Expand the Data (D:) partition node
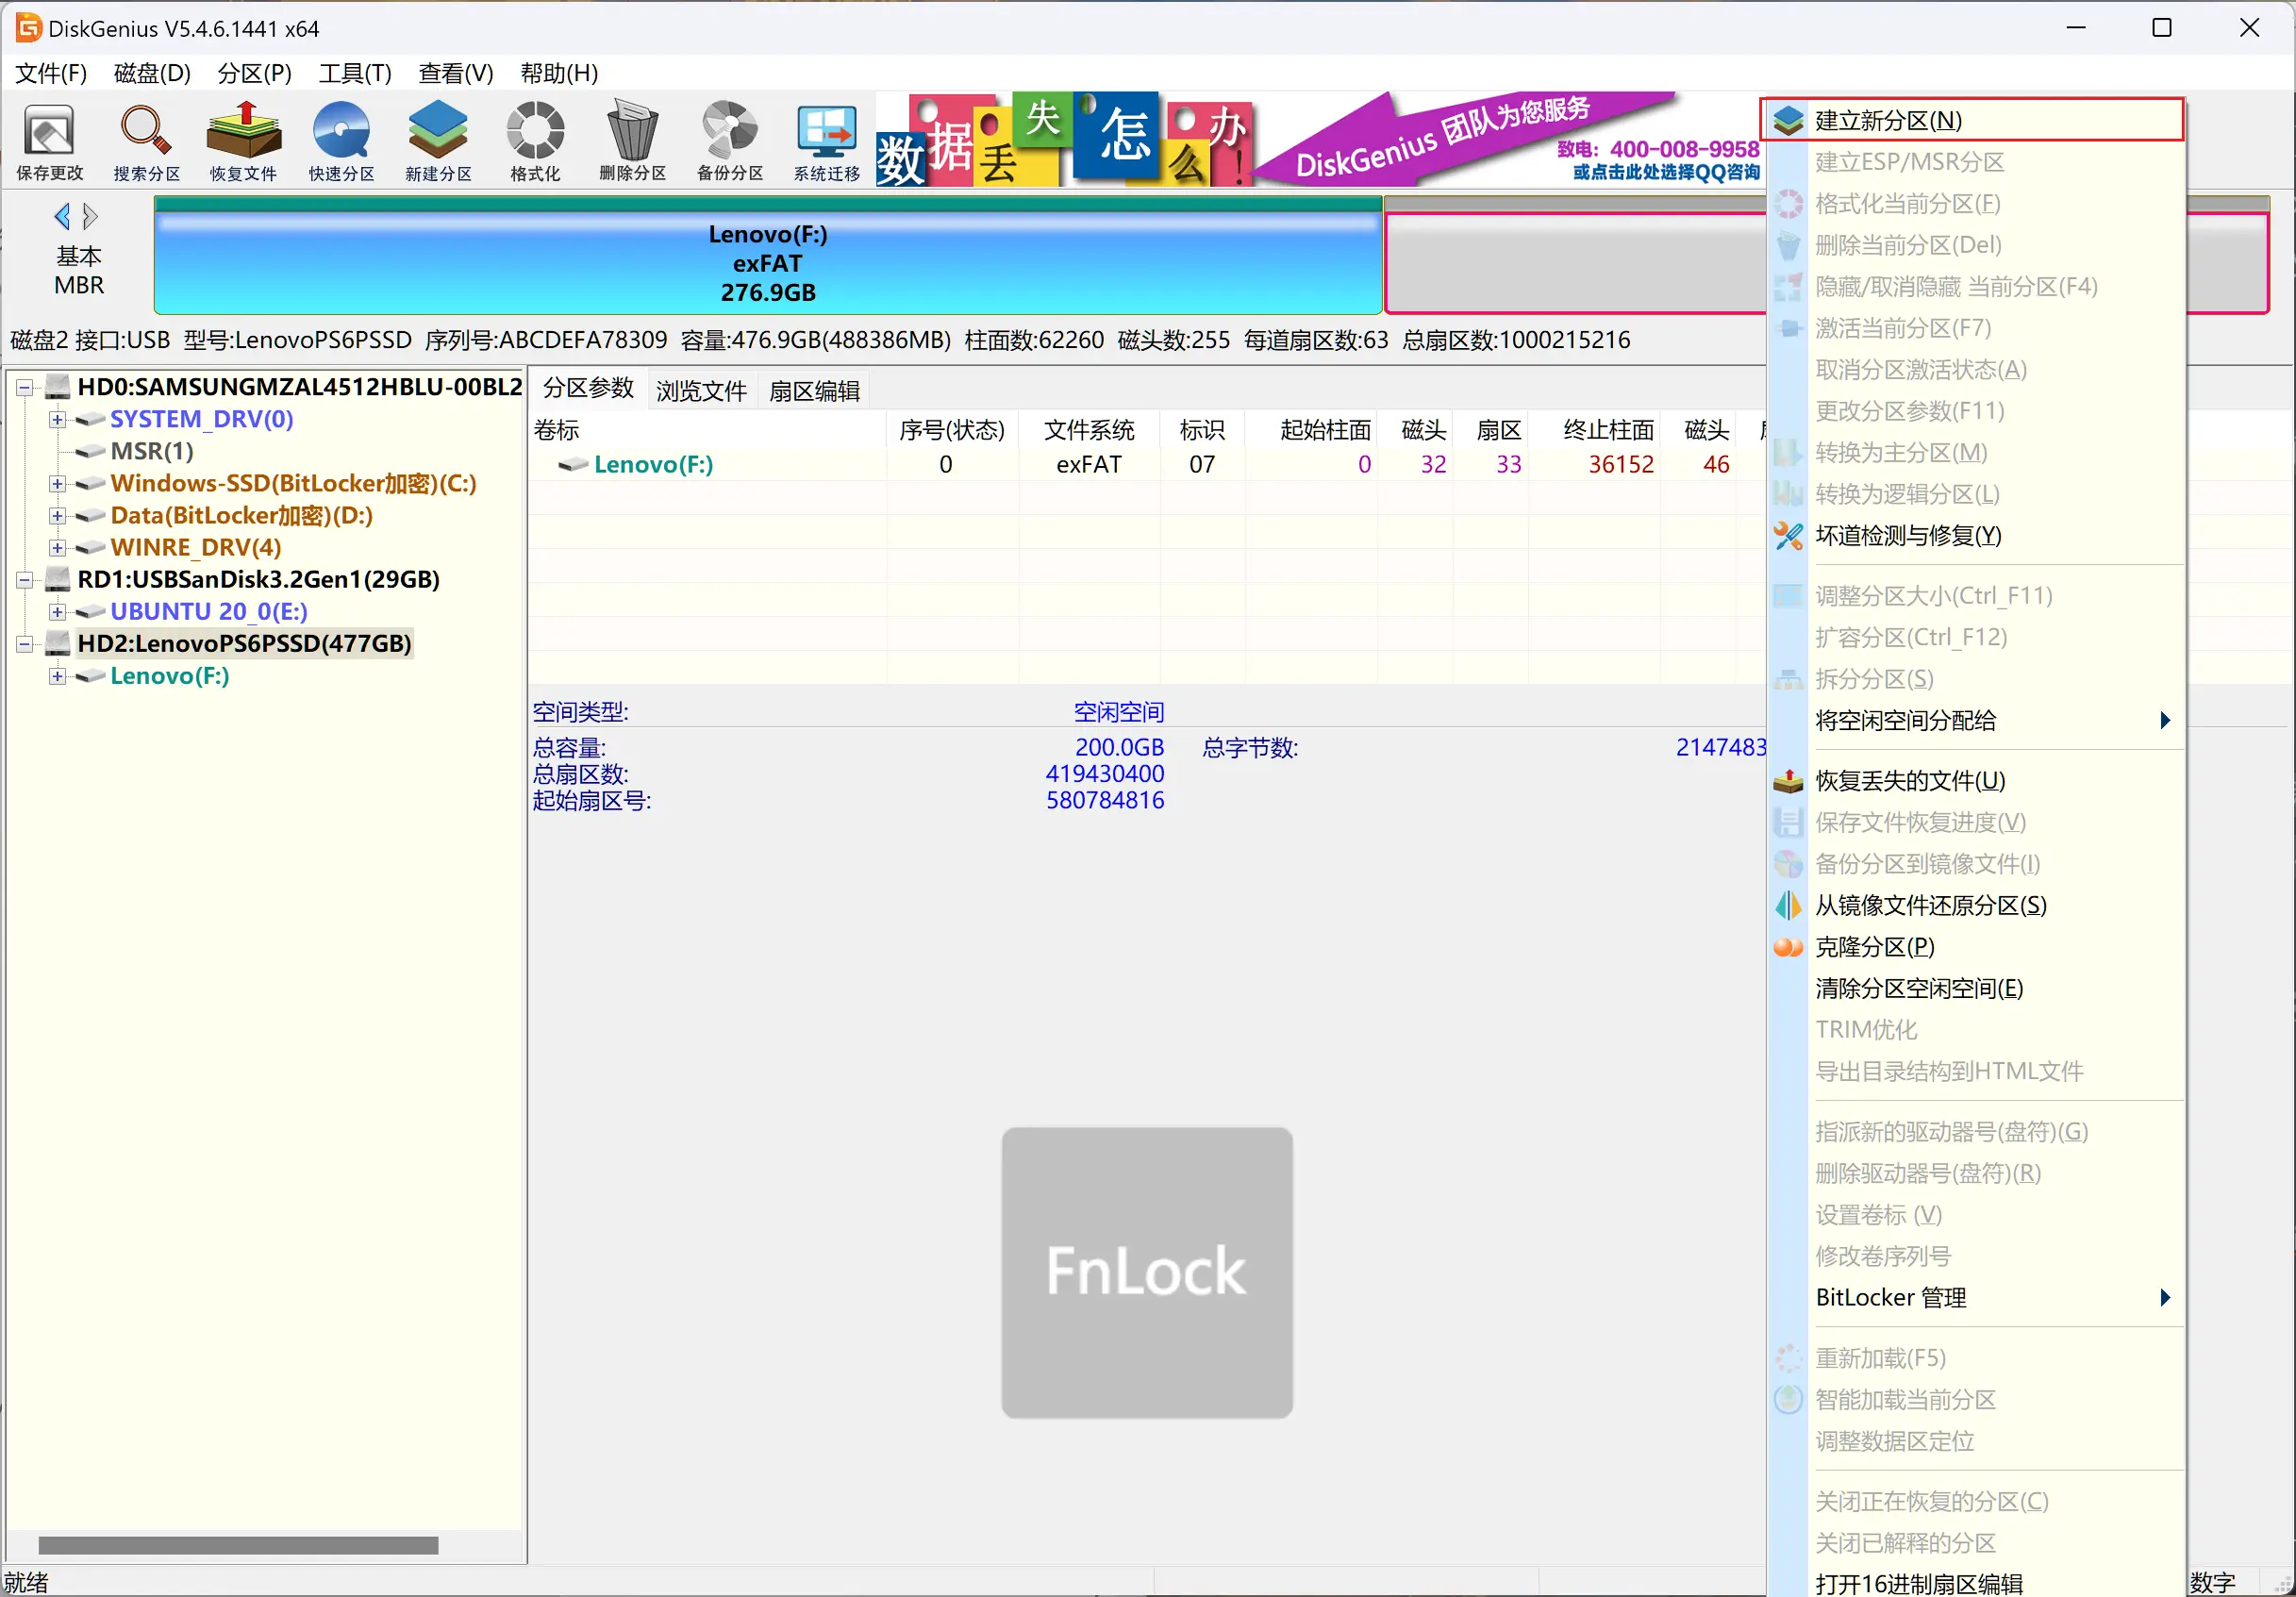 (x=57, y=515)
